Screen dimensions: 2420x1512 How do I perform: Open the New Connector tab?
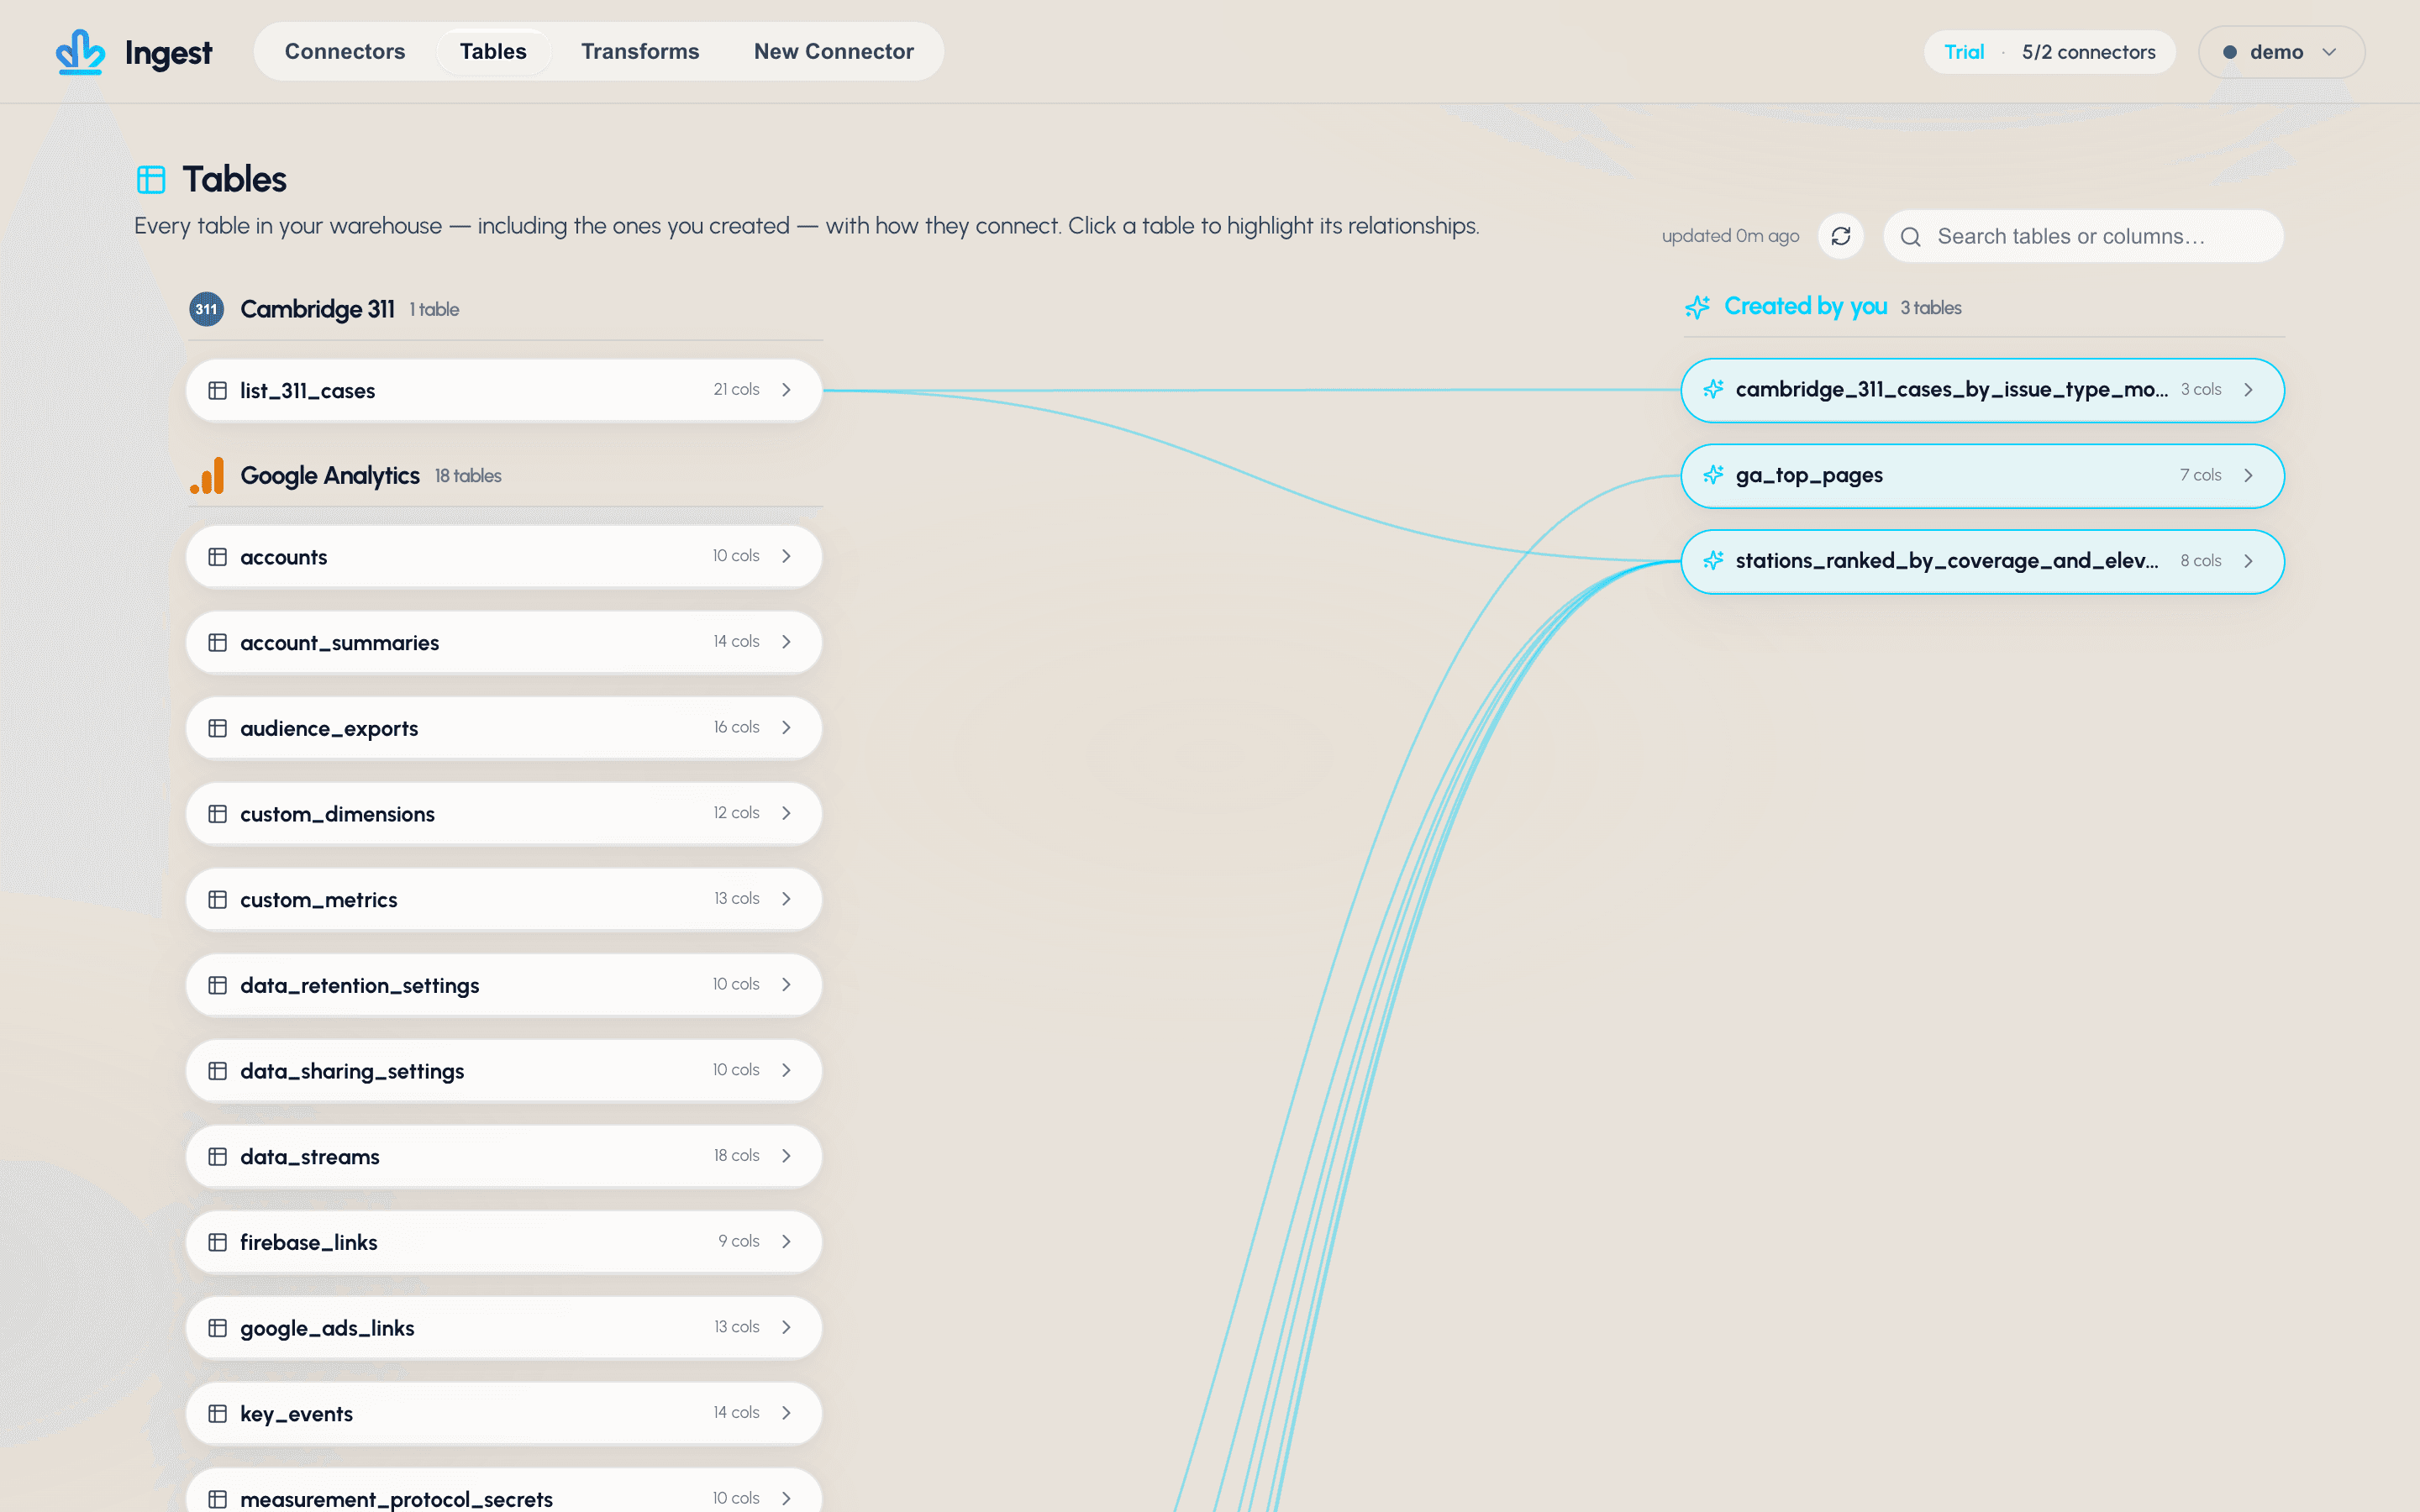(x=833, y=52)
